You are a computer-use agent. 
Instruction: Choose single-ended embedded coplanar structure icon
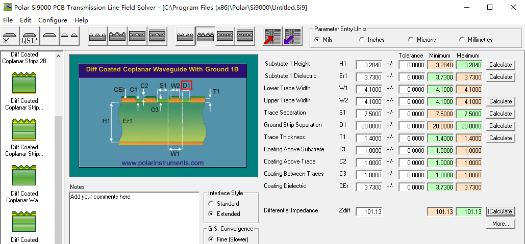pyautogui.click(x=137, y=36)
